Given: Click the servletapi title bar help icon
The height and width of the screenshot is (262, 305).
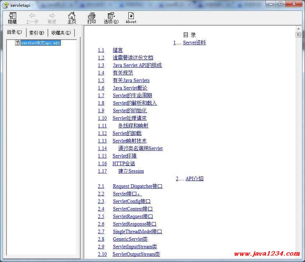Looking at the screenshot, I should click(5, 5).
